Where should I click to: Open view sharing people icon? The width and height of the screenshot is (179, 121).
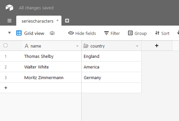[52, 33]
